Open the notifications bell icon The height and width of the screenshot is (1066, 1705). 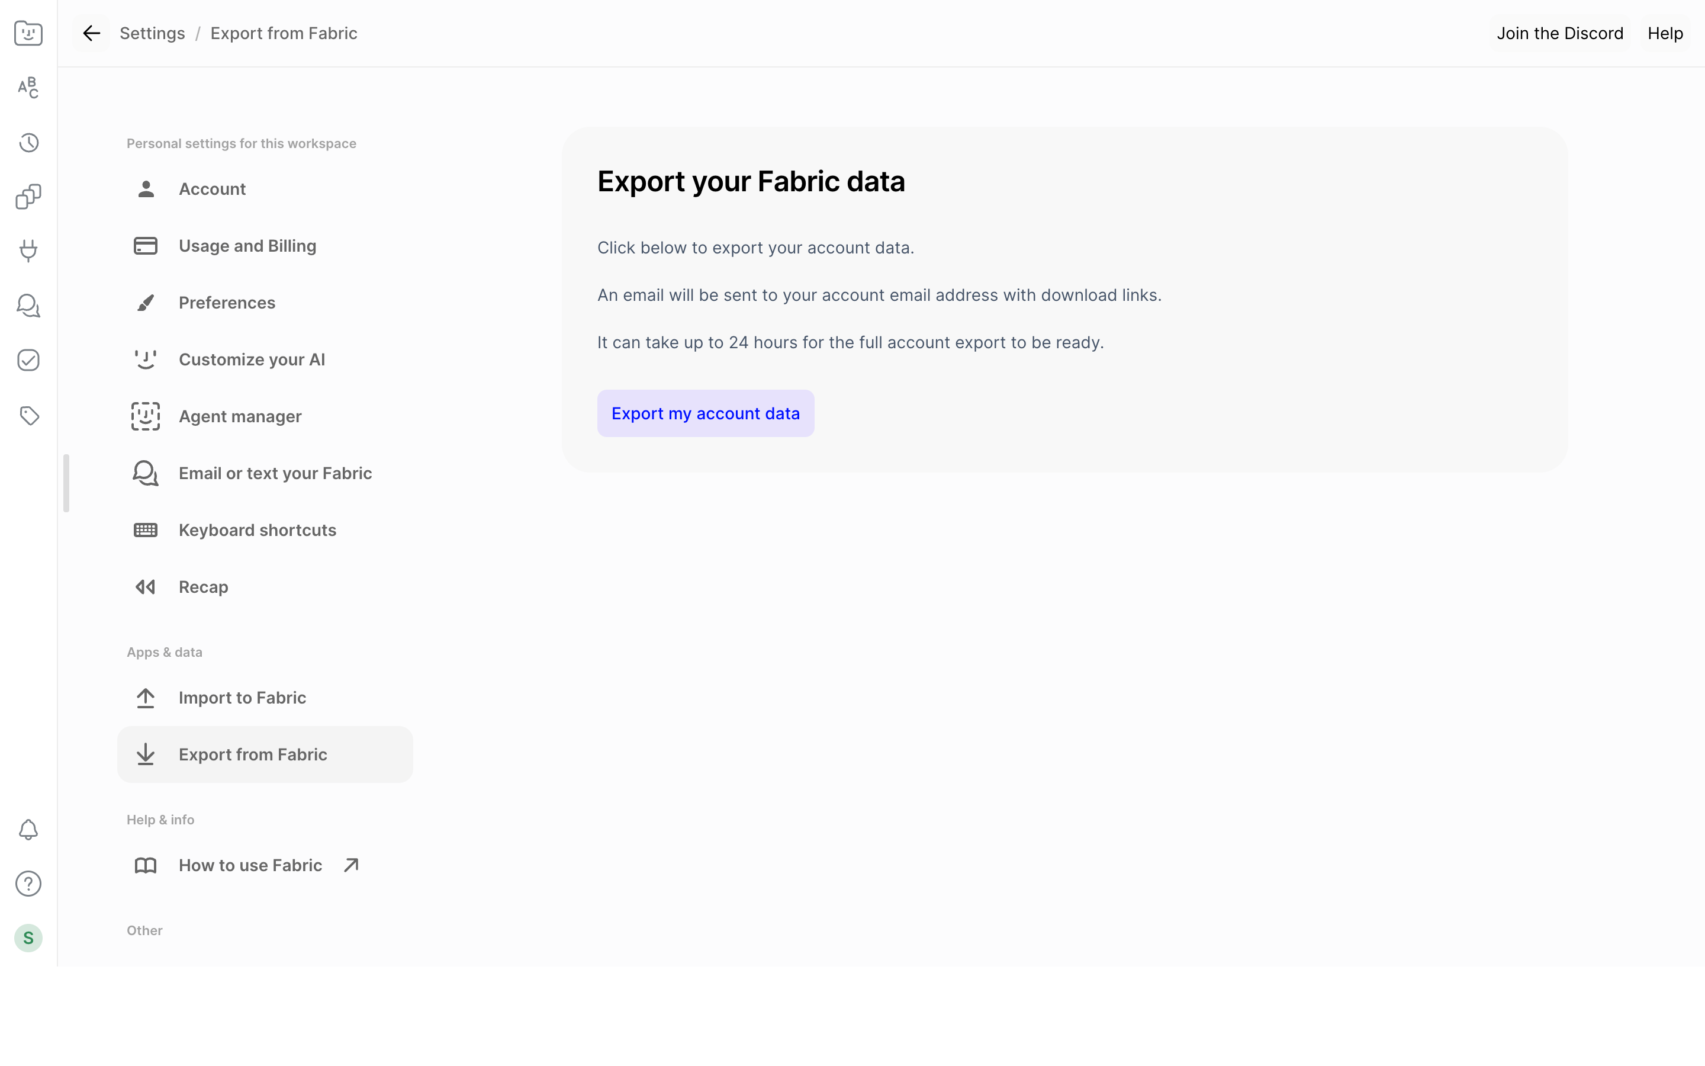pos(28,830)
